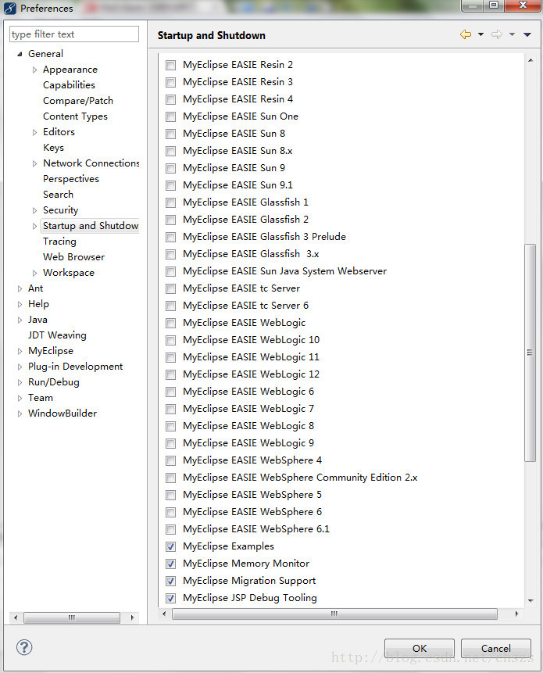Collapse the General tree node

(x=20, y=54)
